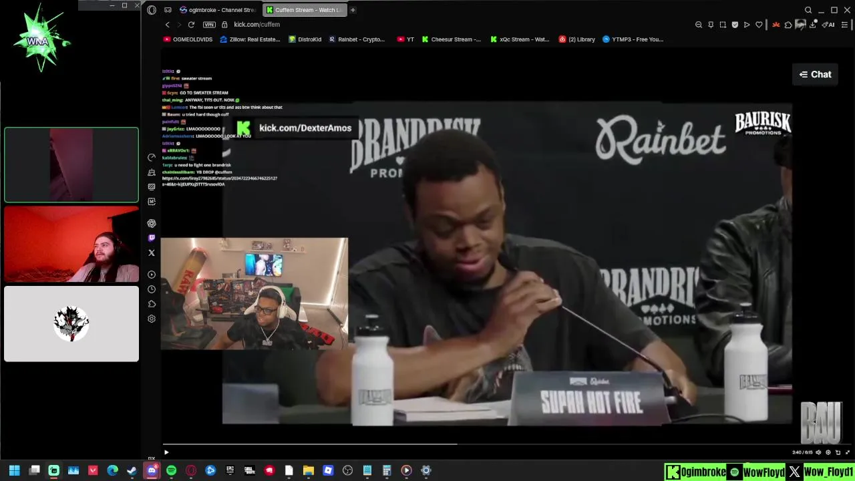The height and width of the screenshot is (481, 855).
Task: Mute the stream volume icon
Action: point(818,452)
